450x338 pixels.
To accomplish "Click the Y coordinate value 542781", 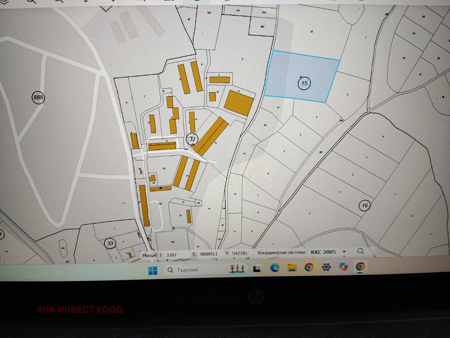I will tap(240, 253).
